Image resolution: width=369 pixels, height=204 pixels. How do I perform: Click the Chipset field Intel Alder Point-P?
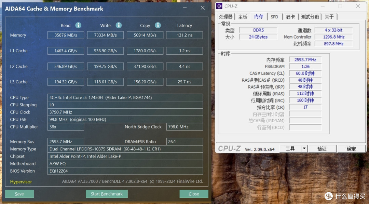point(125,156)
